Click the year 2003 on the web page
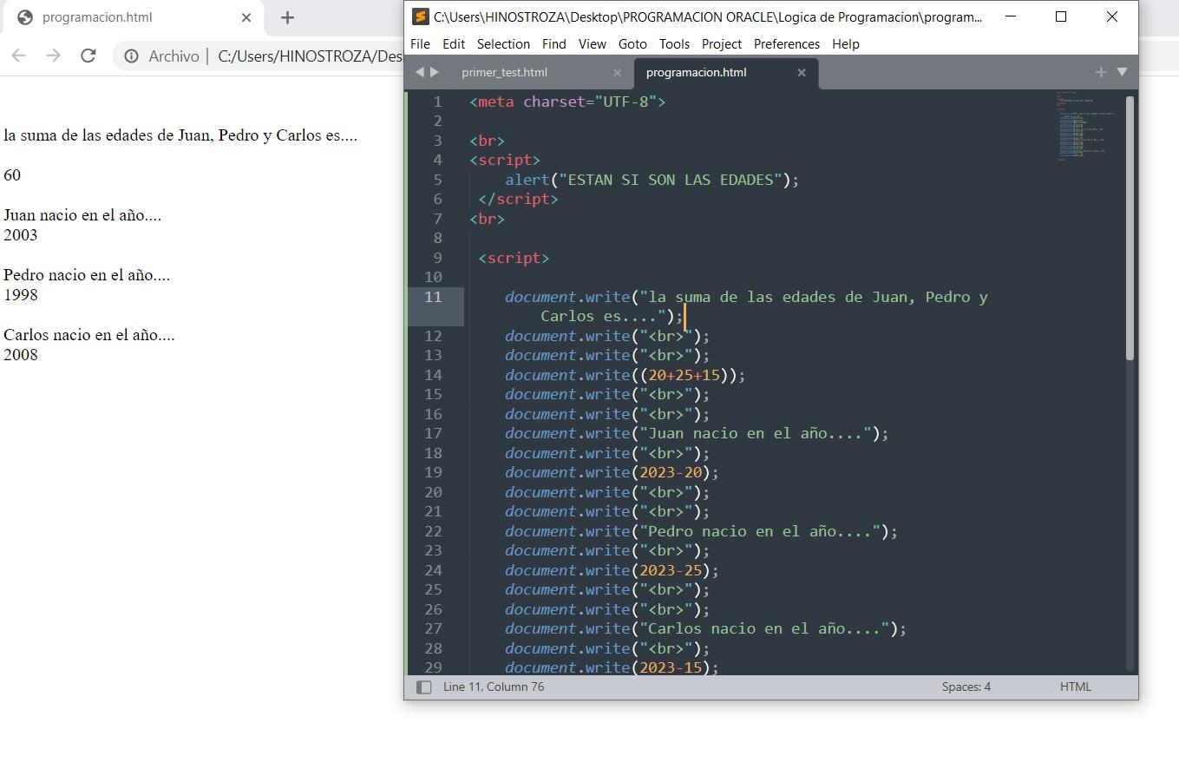 [21, 234]
